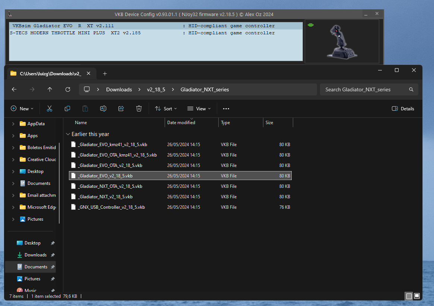Viewport: 434px width, 306px height.
Task: Refresh the folder view
Action: (68, 89)
